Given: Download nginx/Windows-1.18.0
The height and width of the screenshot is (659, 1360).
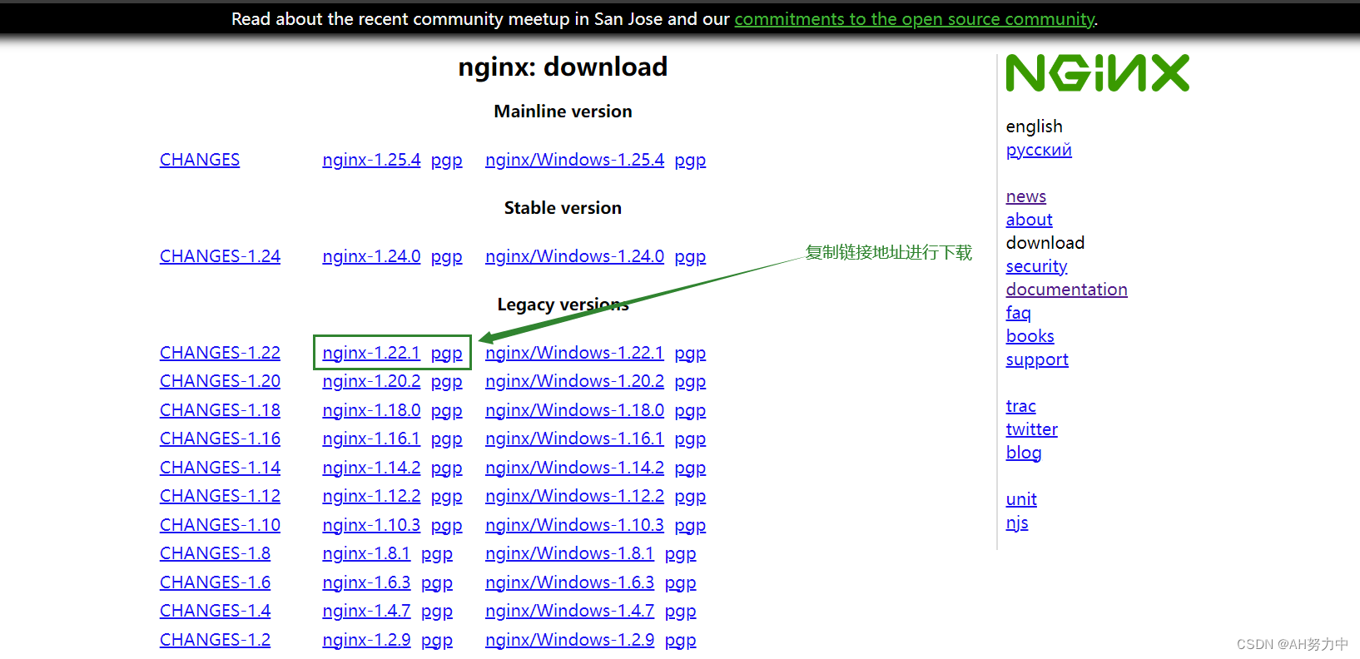Looking at the screenshot, I should (574, 410).
